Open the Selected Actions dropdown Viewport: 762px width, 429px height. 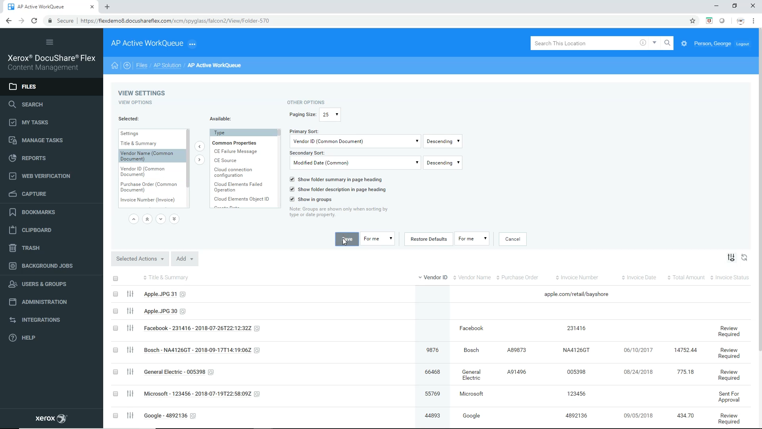pyautogui.click(x=140, y=259)
